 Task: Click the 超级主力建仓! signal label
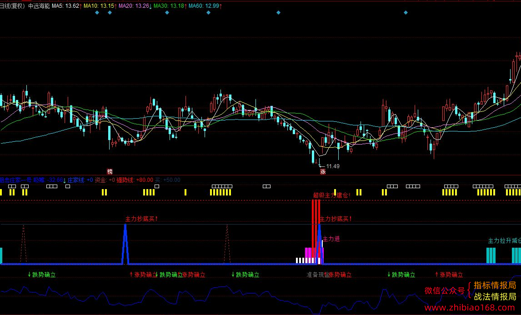pyautogui.click(x=331, y=195)
